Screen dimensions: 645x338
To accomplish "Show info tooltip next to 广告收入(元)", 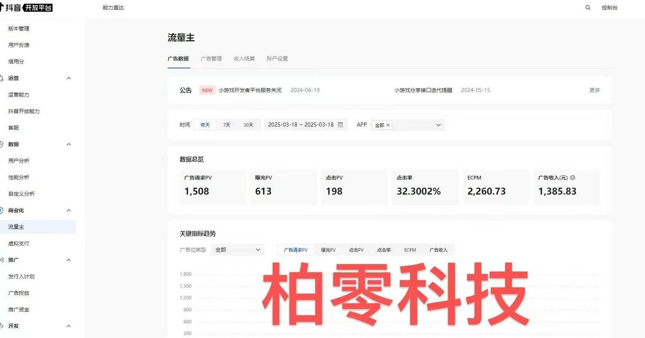I will pyautogui.click(x=572, y=178).
